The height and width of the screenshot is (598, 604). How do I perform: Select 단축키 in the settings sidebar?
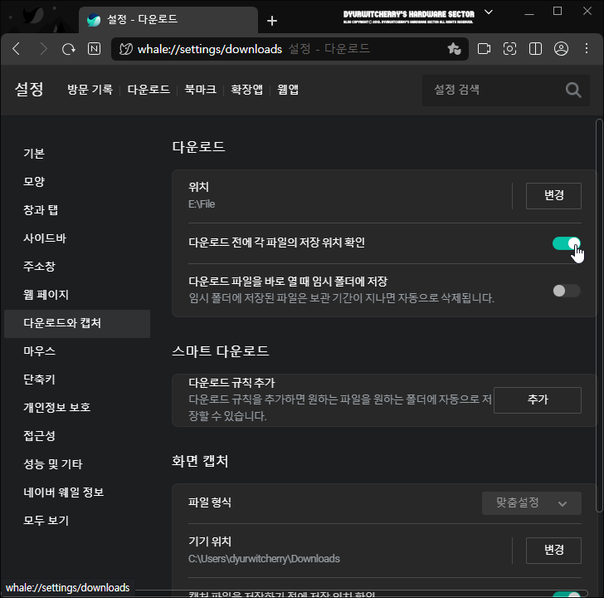39,380
